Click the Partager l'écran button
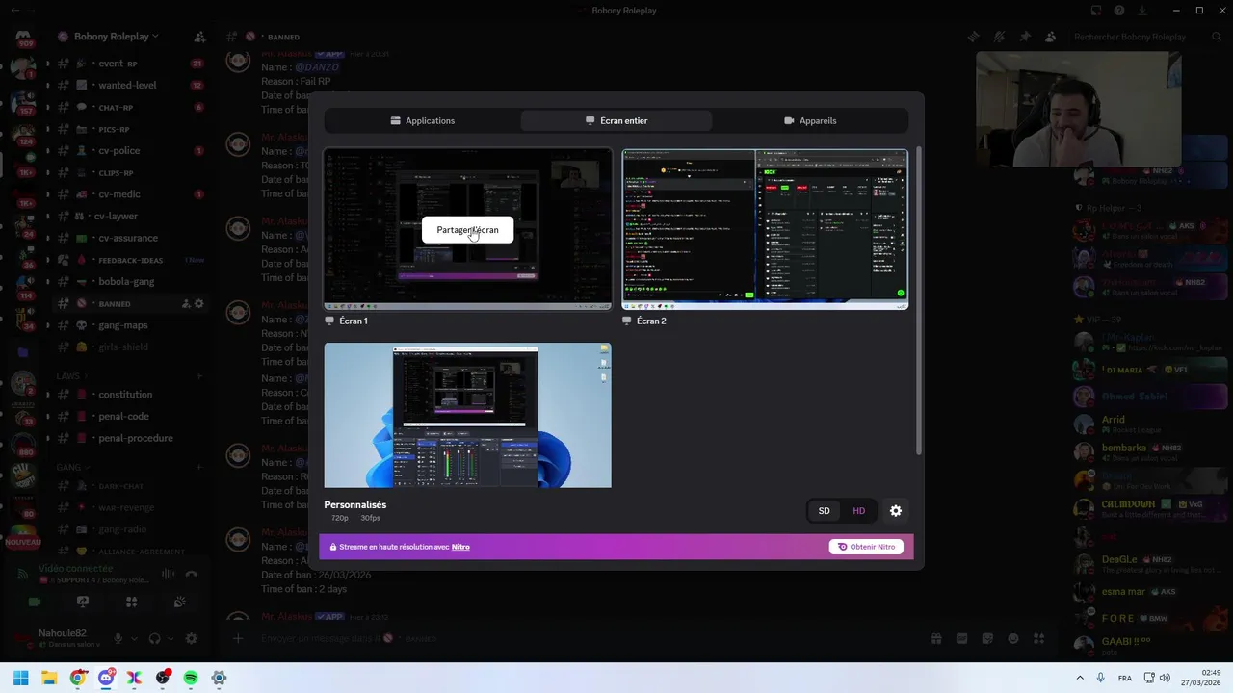Image resolution: width=1233 pixels, height=693 pixels. (467, 230)
